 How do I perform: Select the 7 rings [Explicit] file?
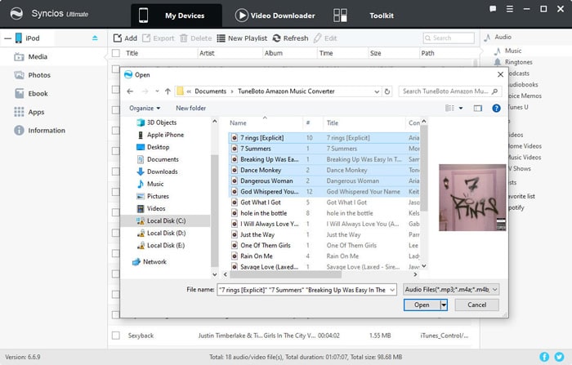[x=324, y=138]
